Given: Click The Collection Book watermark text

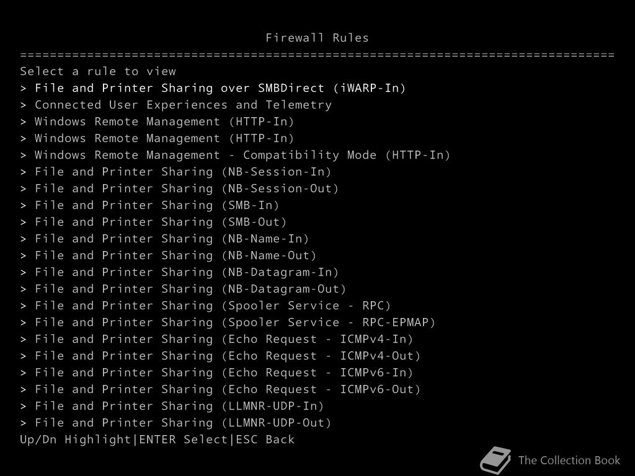Looking at the screenshot, I should pyautogui.click(x=569, y=461).
